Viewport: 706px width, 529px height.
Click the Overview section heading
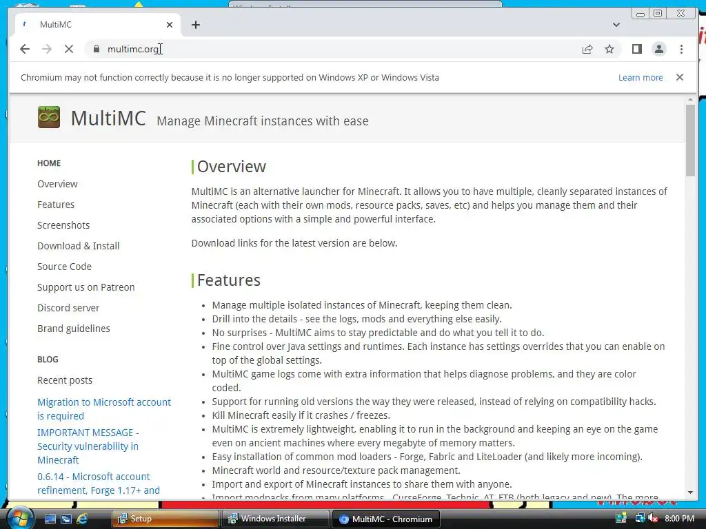(x=232, y=167)
